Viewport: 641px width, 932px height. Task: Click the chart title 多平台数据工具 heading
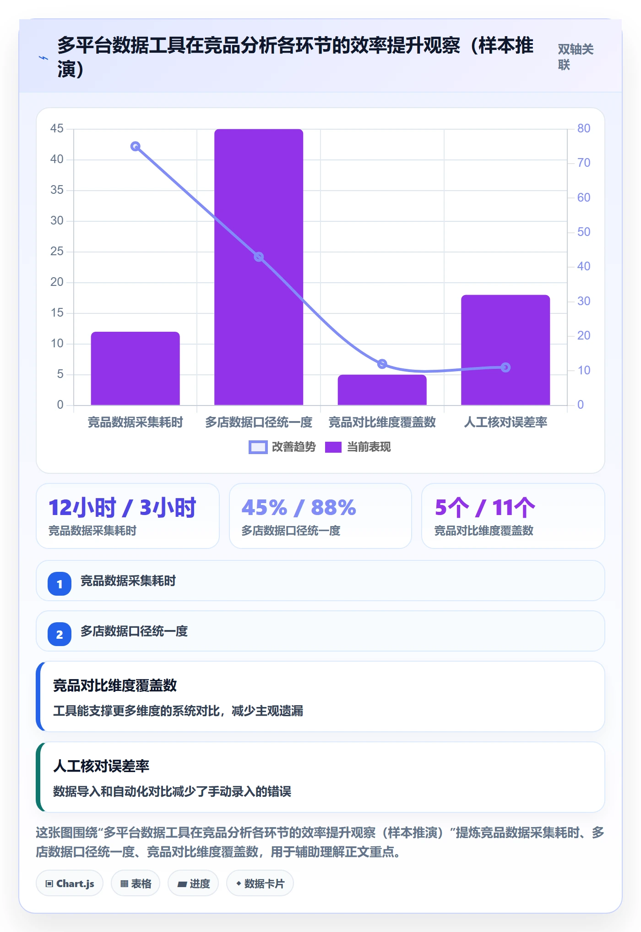point(295,57)
